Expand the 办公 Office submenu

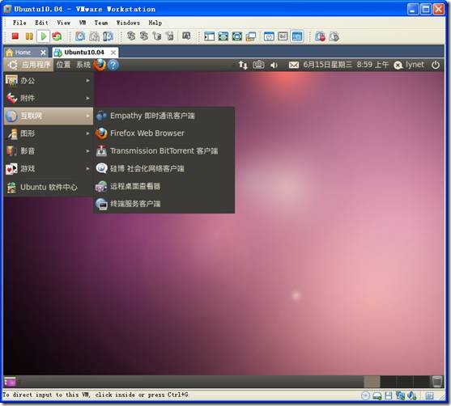(49, 81)
